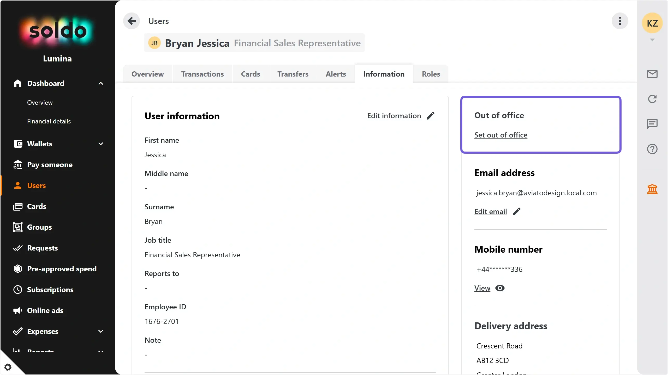Collapse the Dashboard menu chevron

click(x=101, y=83)
